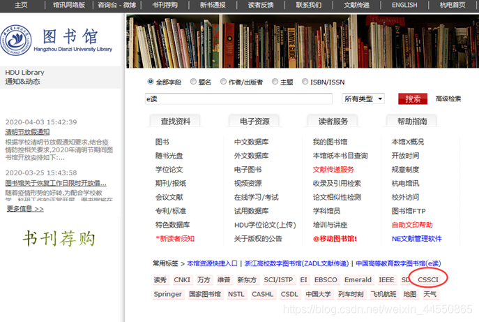Screen dimensions: 479x322
Task: Select the 作者/出版者 radio button
Action: pyautogui.click(x=223, y=82)
